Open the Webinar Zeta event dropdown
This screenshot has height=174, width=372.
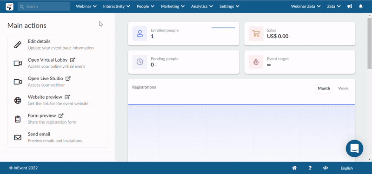(306, 6)
